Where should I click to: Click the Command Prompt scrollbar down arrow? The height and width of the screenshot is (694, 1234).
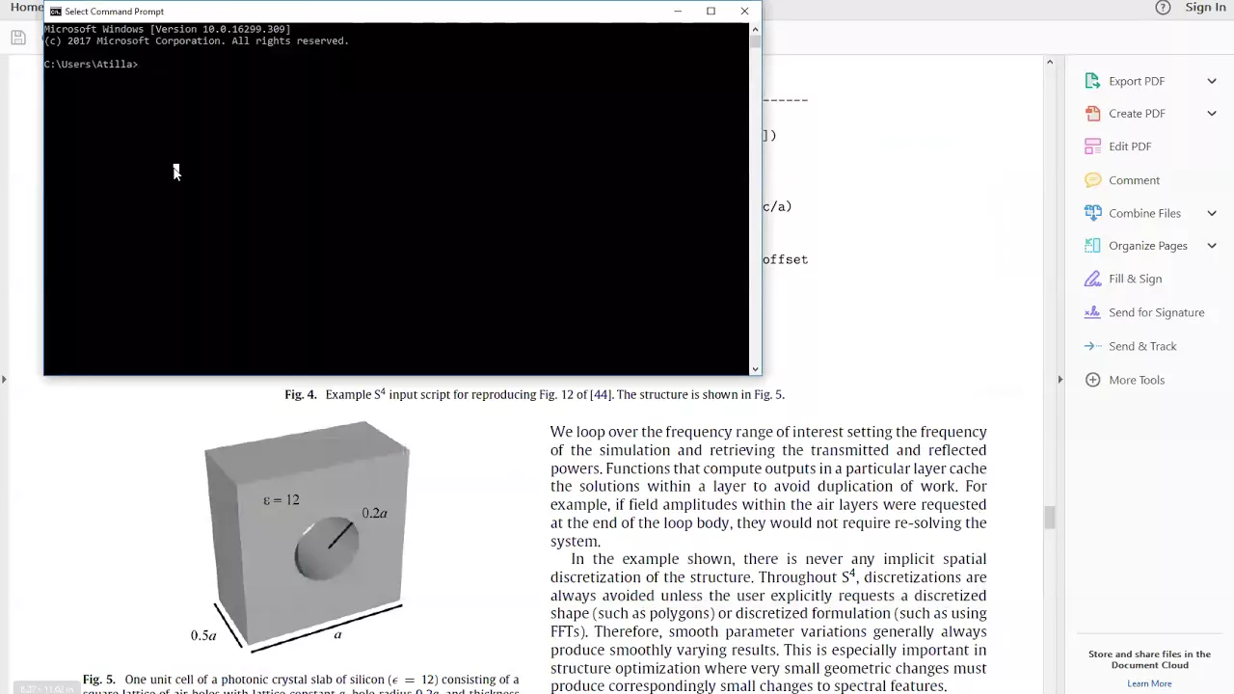755,368
